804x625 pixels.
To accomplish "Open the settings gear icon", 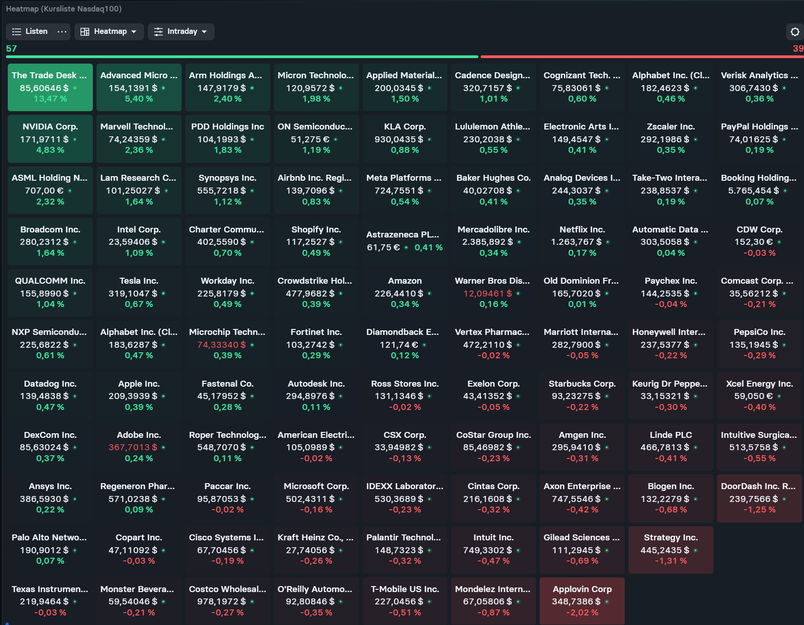I will (x=795, y=32).
